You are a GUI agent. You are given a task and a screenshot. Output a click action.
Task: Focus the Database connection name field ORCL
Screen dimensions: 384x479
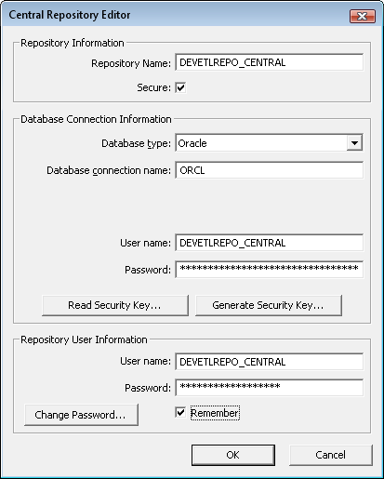tap(269, 170)
